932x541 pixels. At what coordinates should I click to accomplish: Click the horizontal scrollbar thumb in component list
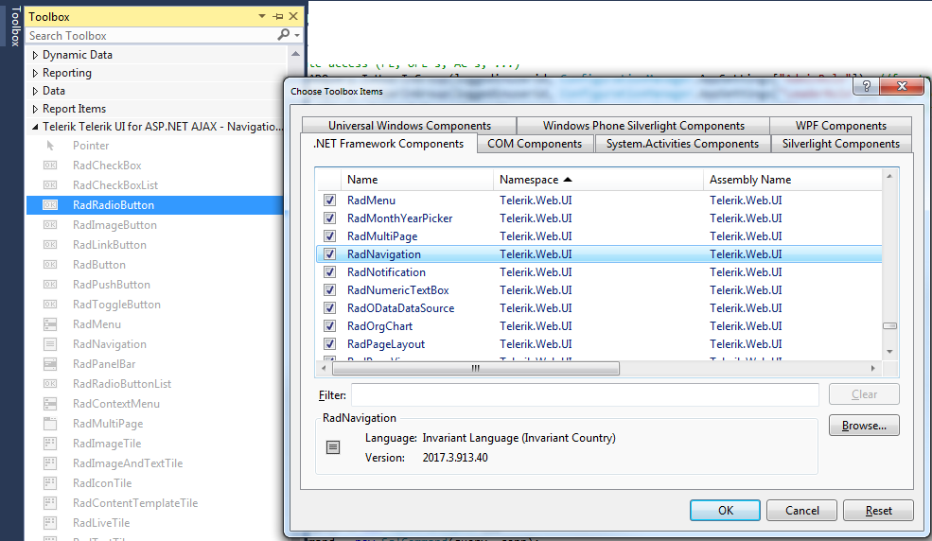click(x=476, y=368)
